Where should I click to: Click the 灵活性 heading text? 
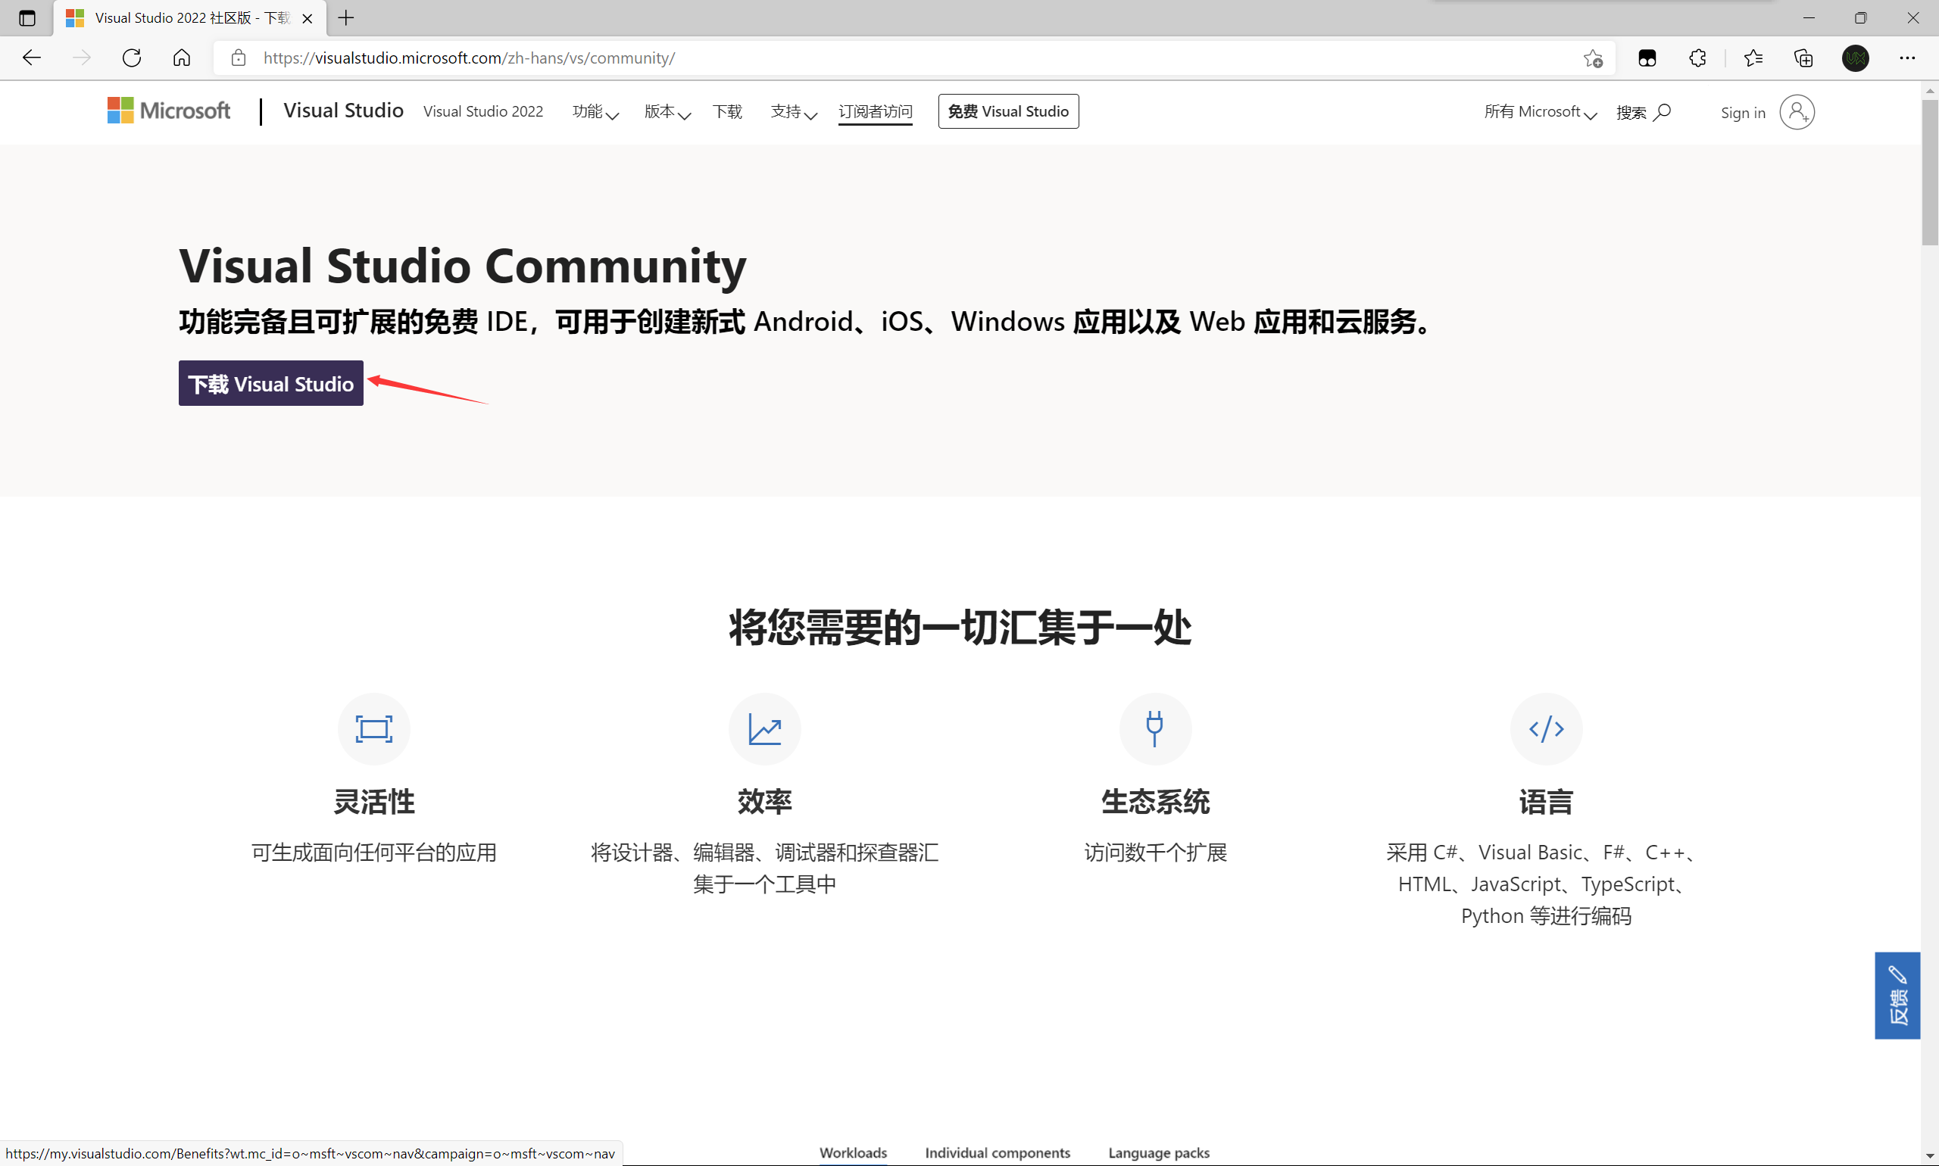pos(374,803)
